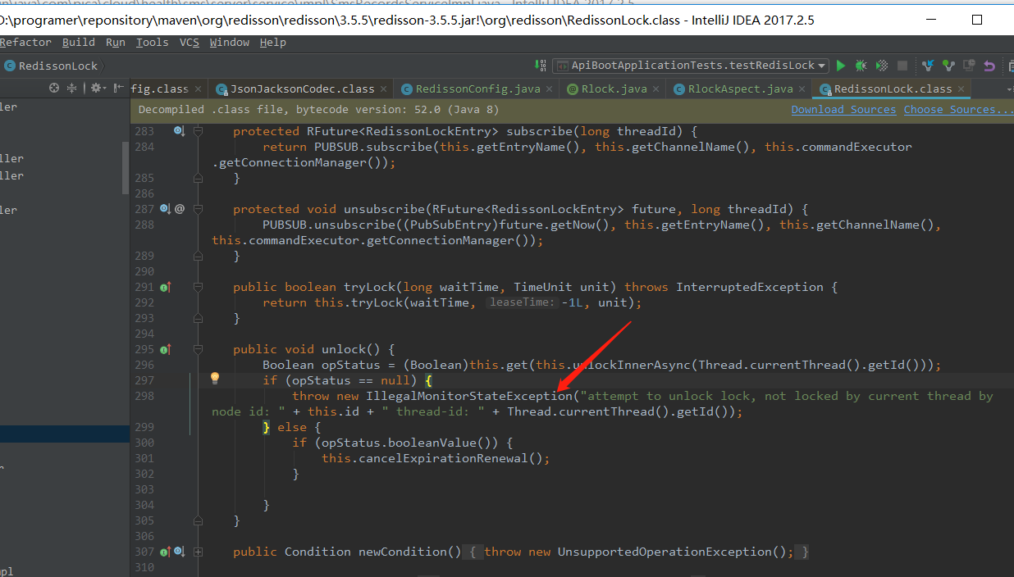This screenshot has width=1014, height=577.
Task: Open the Refactor menu
Action: click(25, 43)
